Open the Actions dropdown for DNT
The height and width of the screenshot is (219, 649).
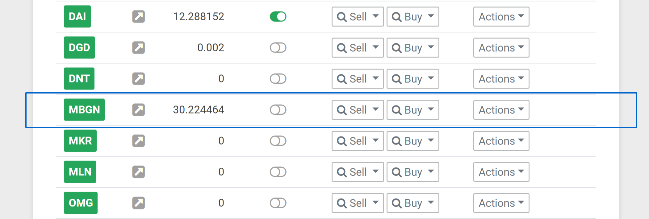[x=501, y=79]
